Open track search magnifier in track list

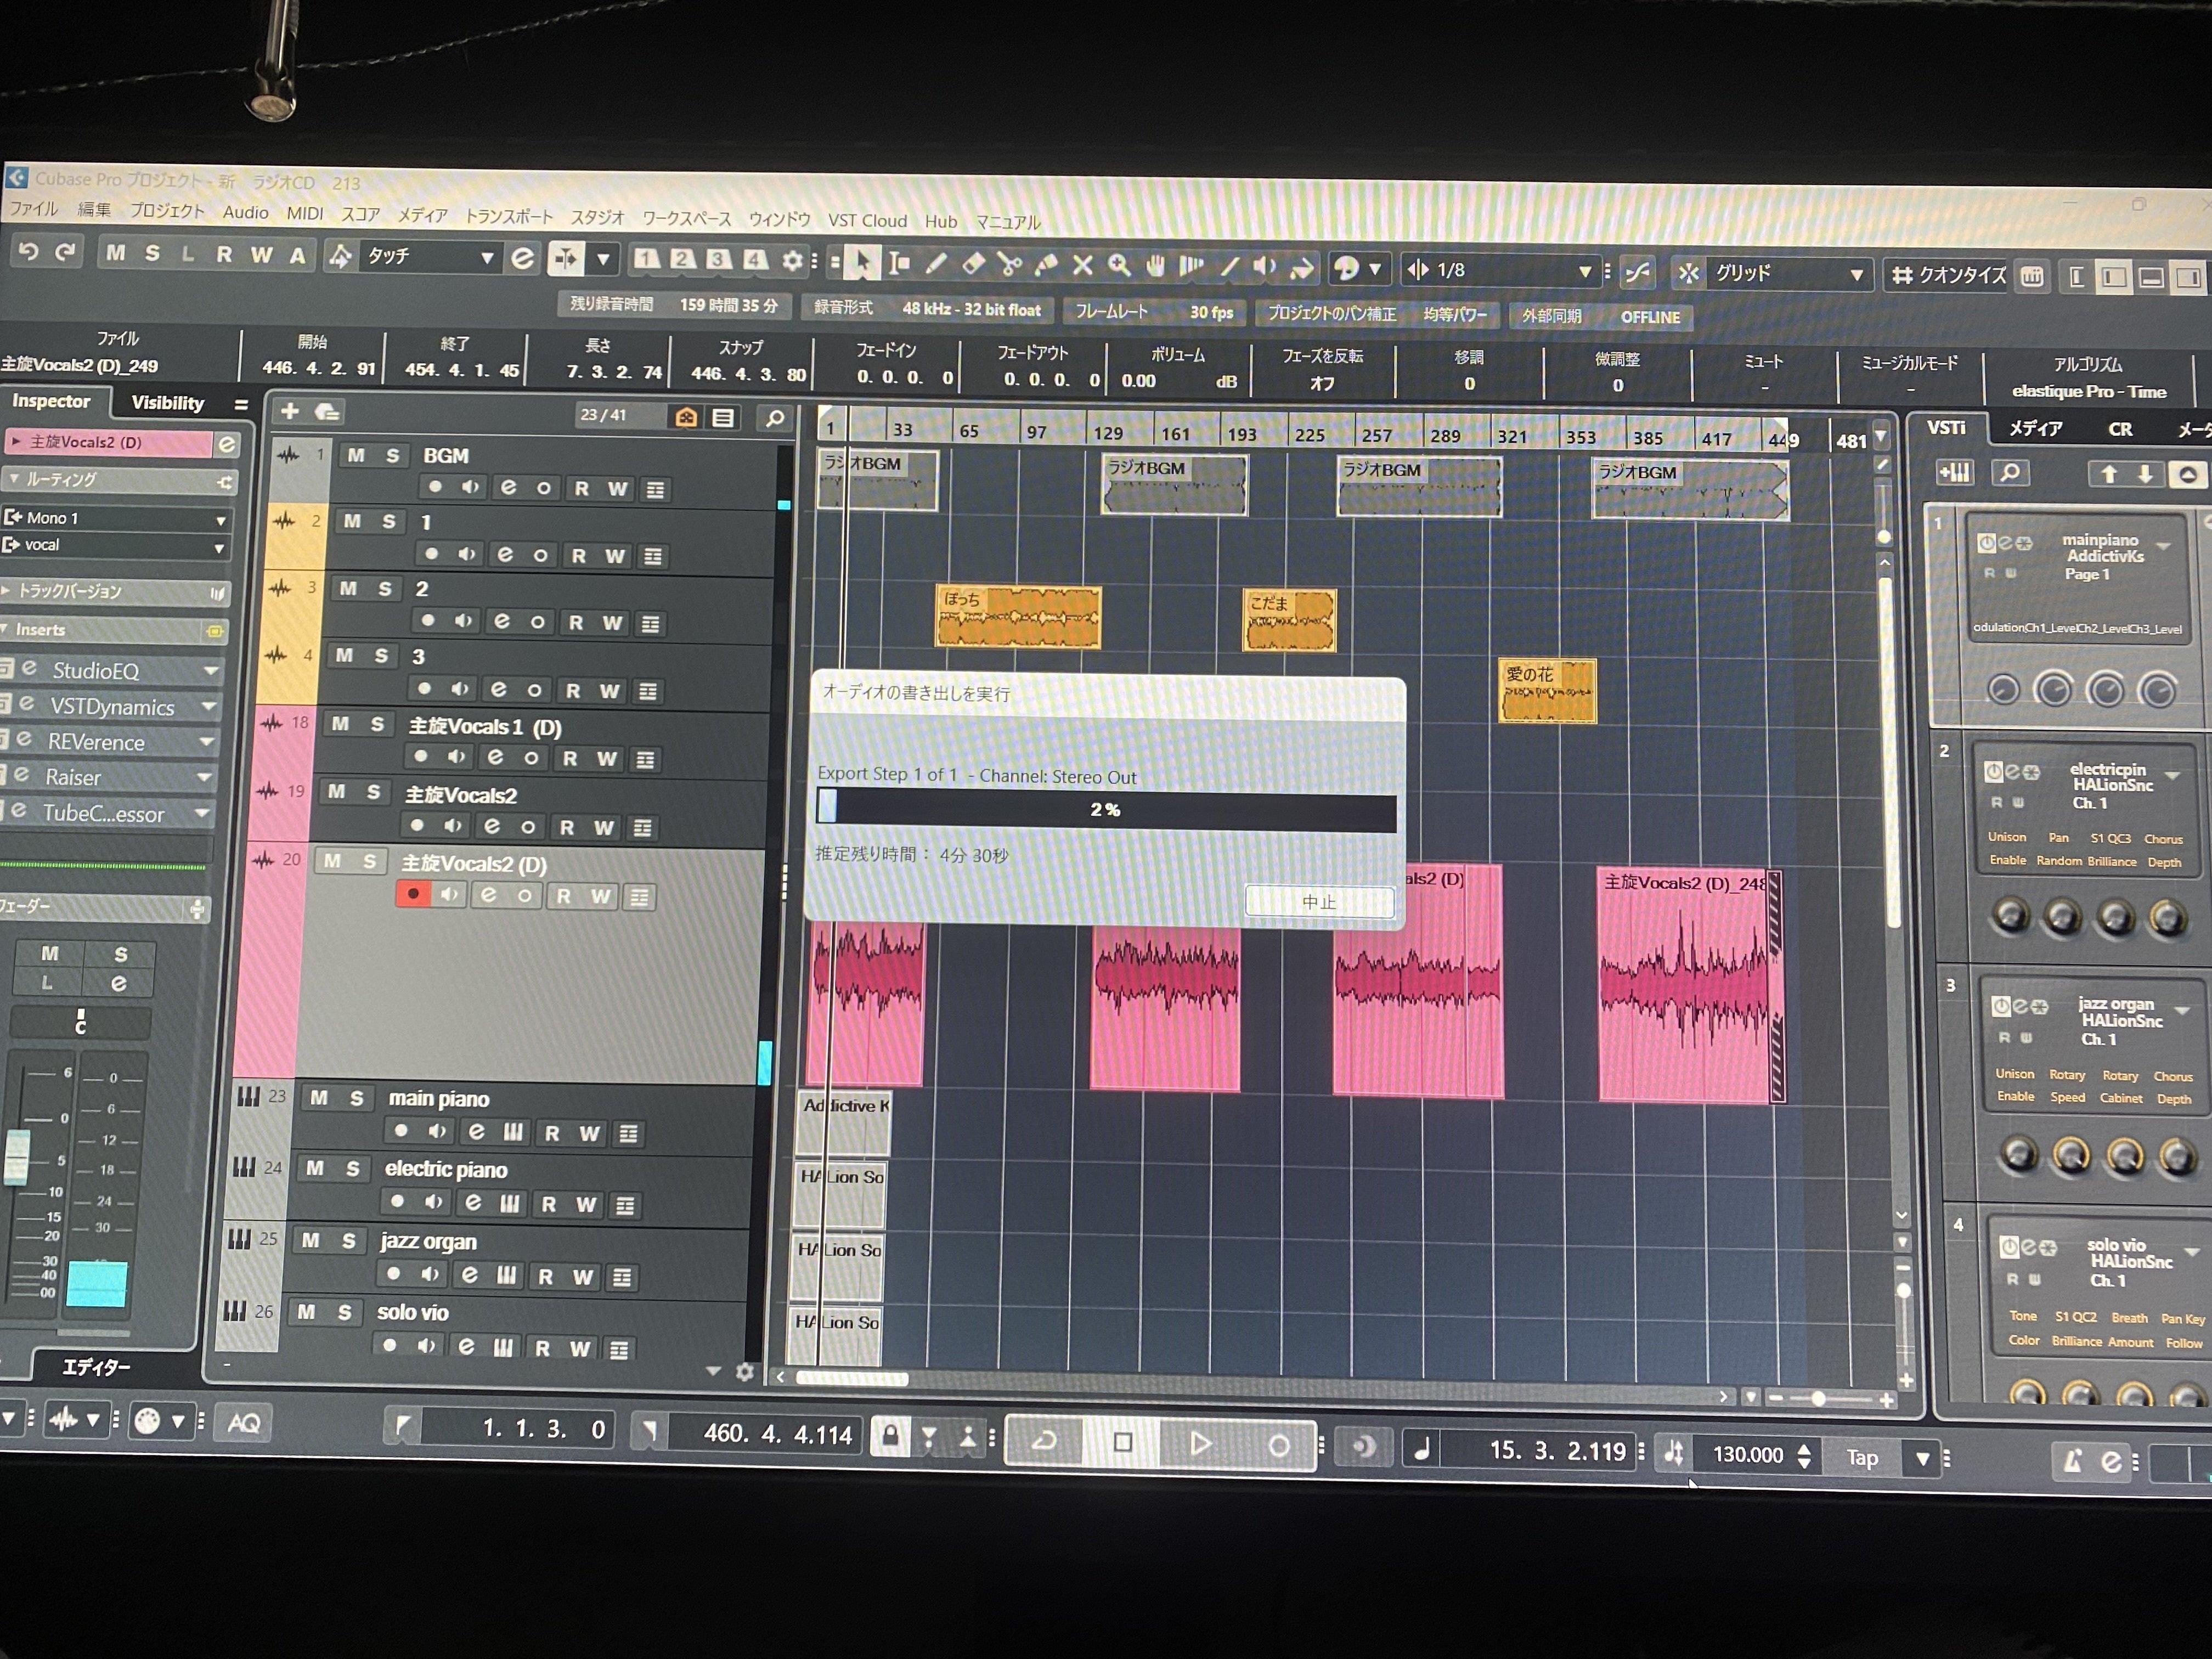(774, 418)
